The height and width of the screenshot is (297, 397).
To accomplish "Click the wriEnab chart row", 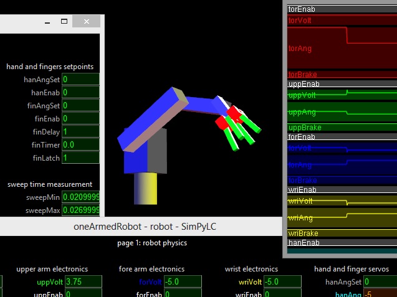I will point(342,189).
